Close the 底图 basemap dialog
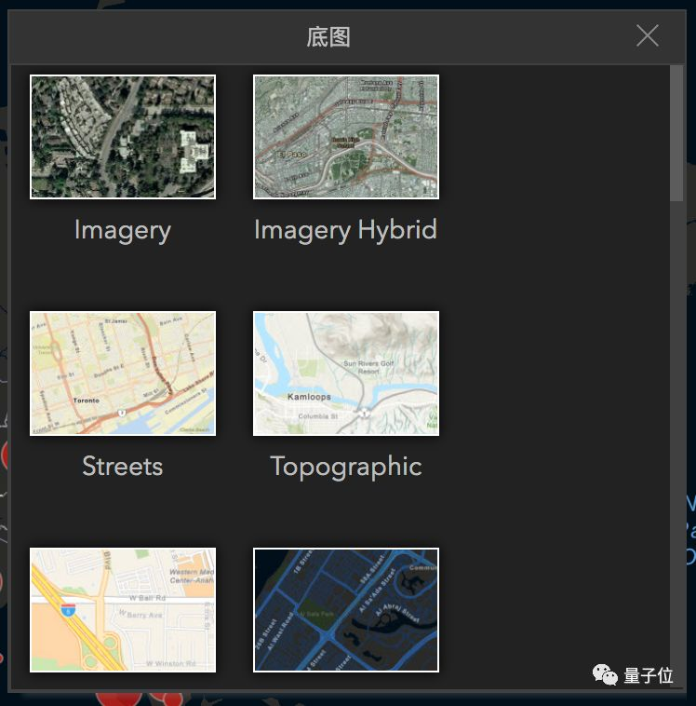Viewport: 696px width, 706px height. click(x=647, y=36)
